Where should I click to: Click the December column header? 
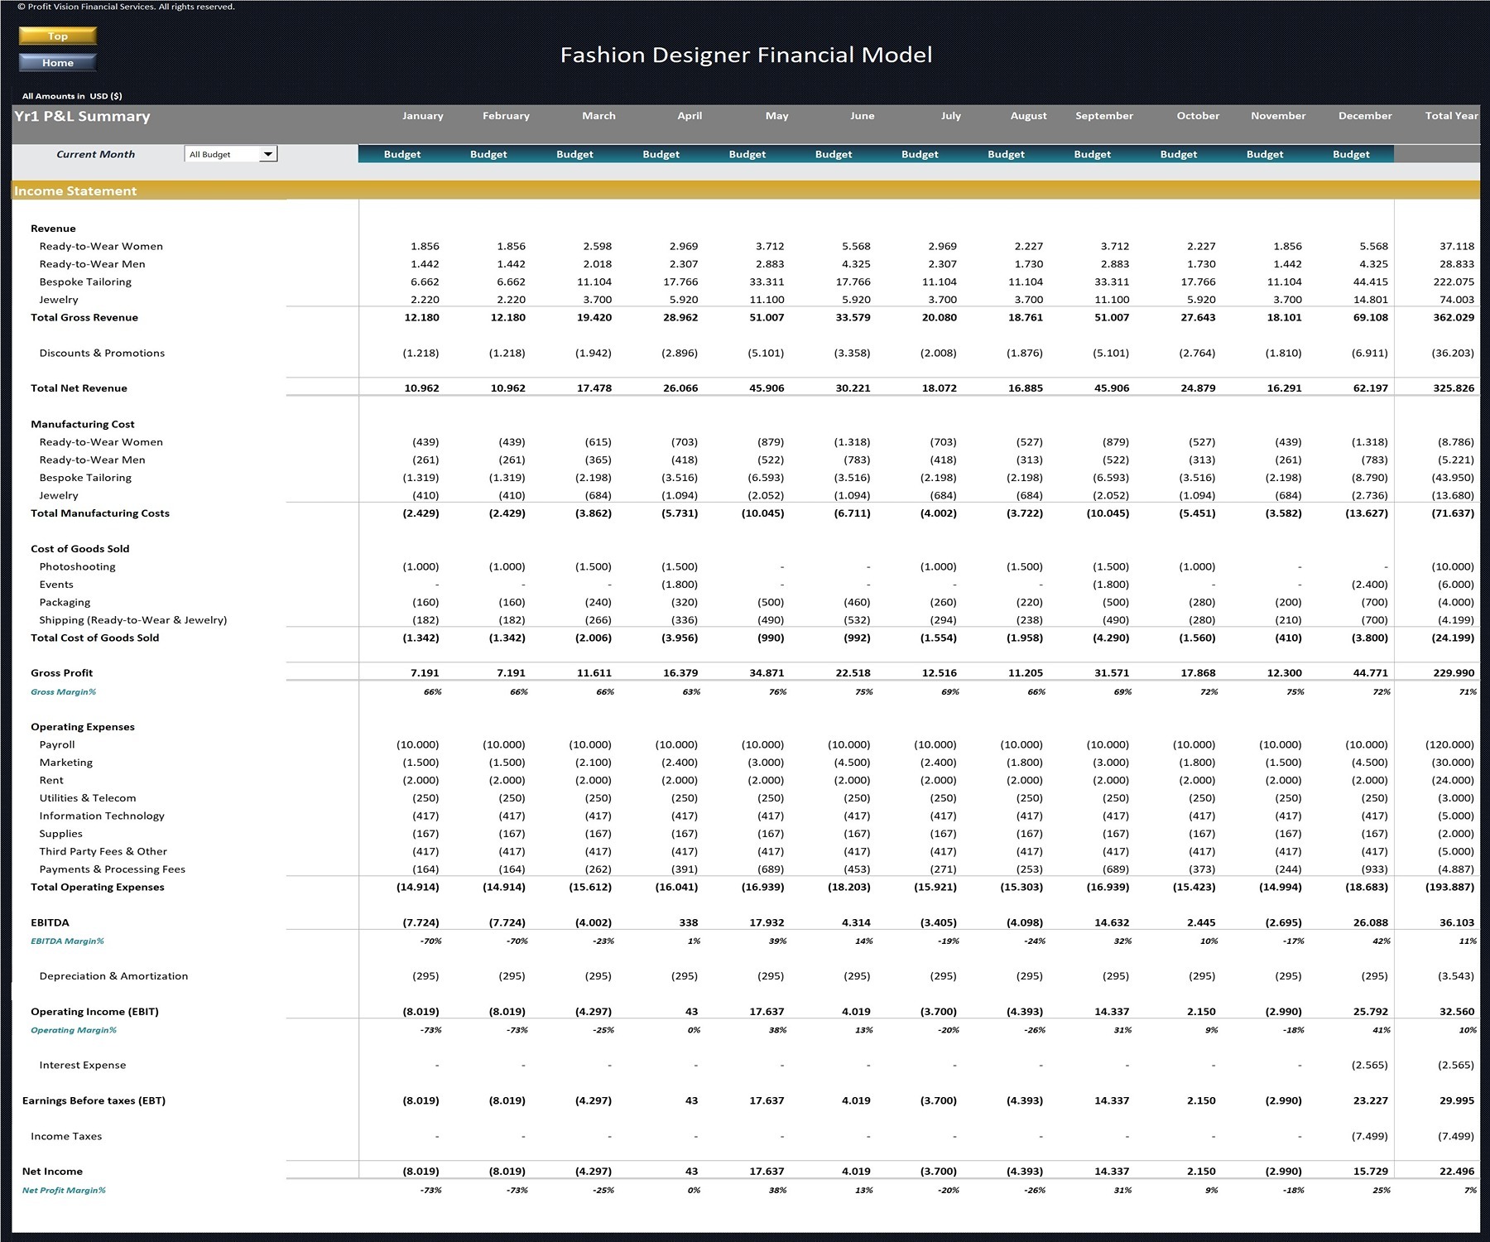(x=1365, y=116)
